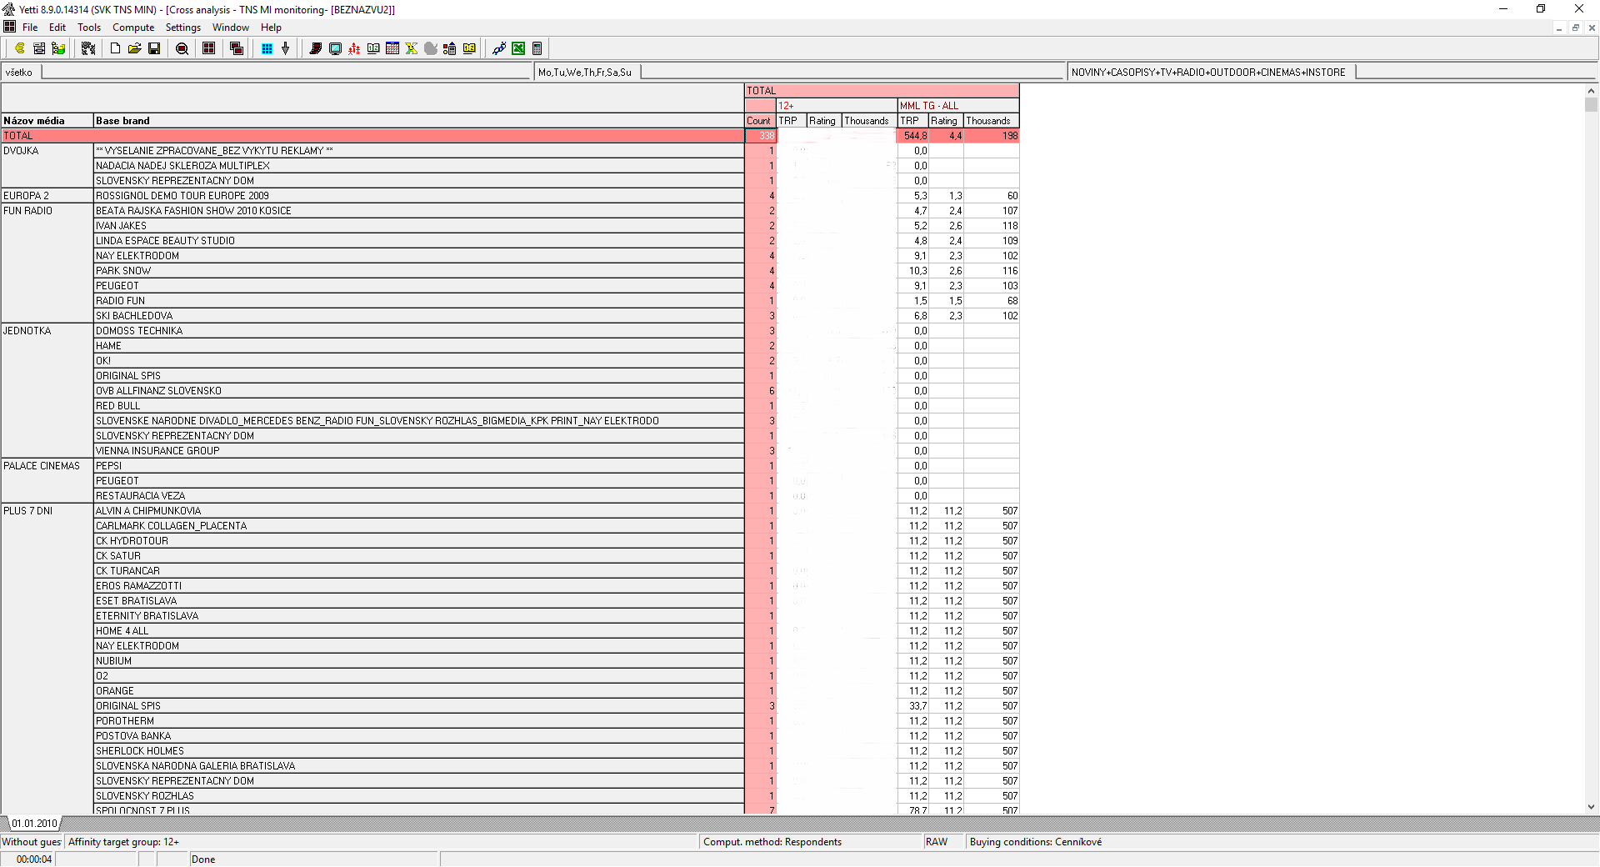Select the EUROPA 2 media cell
This screenshot has width=1600, height=867.
(47, 196)
